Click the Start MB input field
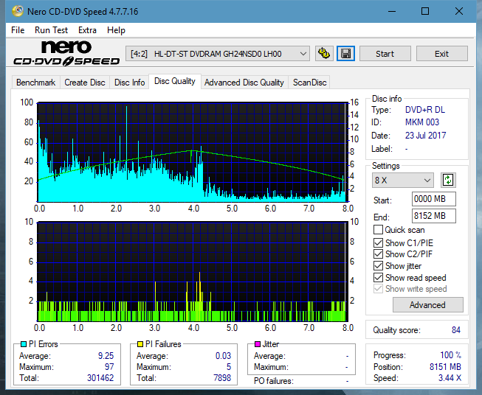This screenshot has height=395, width=482. (433, 199)
